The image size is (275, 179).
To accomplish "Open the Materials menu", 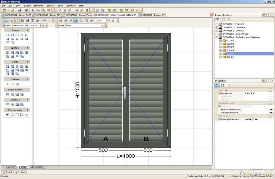I will (39, 5).
